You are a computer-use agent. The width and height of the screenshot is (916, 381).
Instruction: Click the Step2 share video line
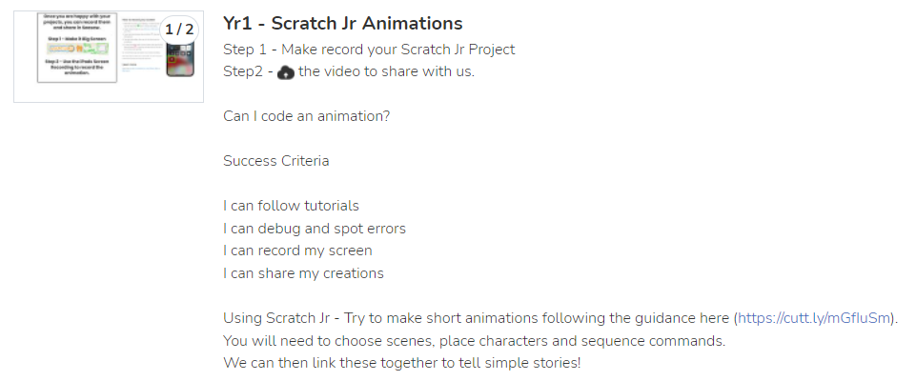tap(349, 71)
